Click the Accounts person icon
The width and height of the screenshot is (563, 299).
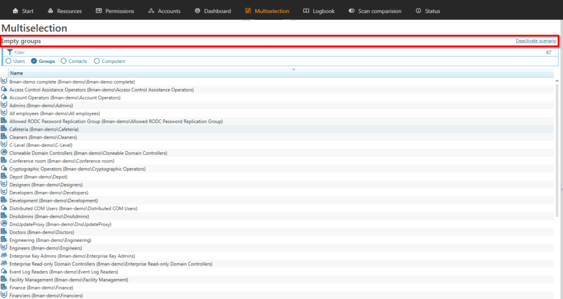[x=151, y=11]
